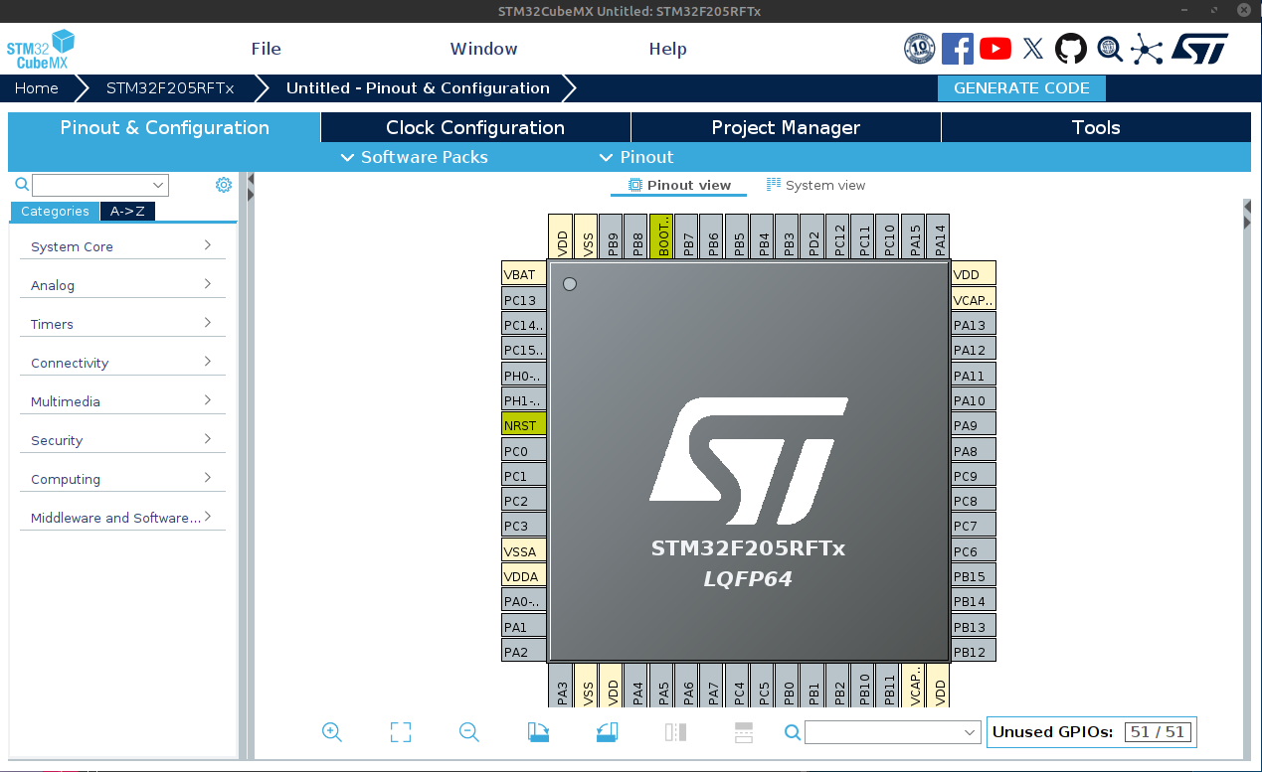This screenshot has height=772, width=1262.
Task: Click the best fit view icon
Action: point(400,732)
